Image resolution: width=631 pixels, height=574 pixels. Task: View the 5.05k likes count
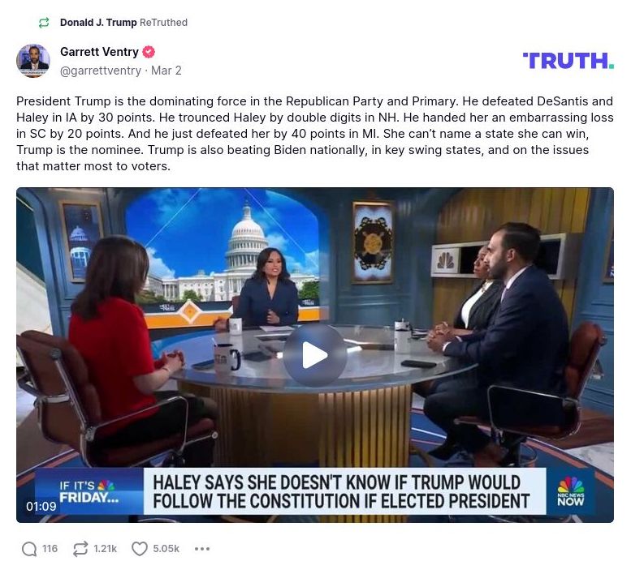coord(166,549)
